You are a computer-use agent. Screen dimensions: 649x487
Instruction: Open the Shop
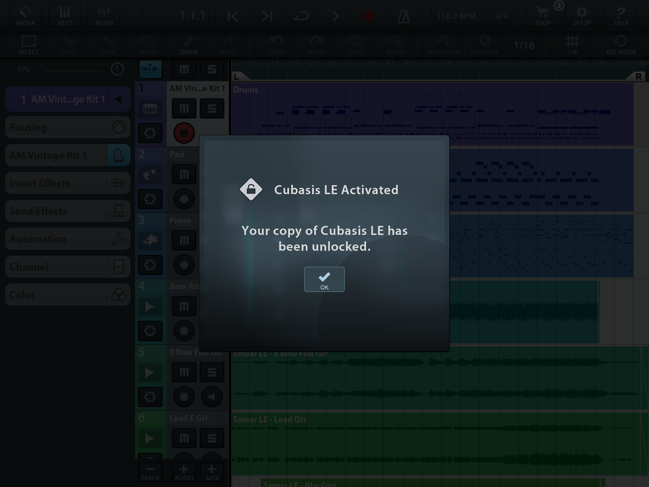coord(543,15)
